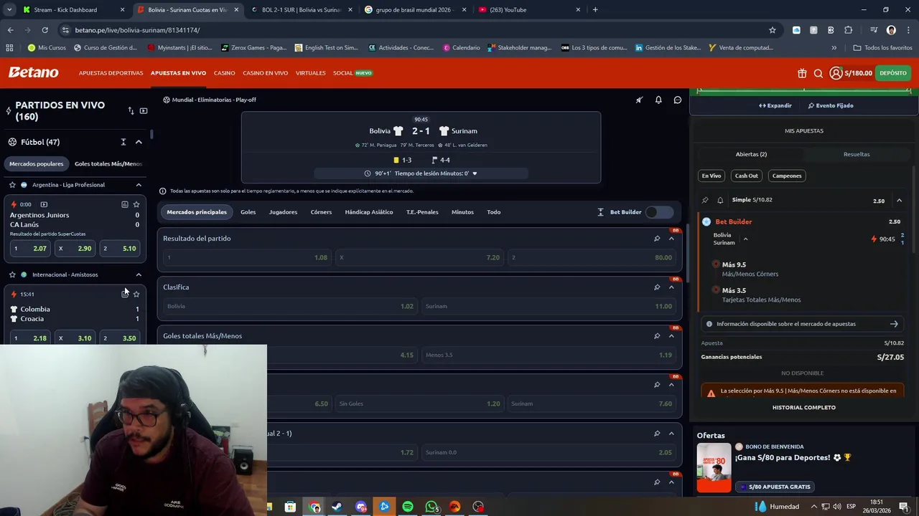The height and width of the screenshot is (516, 919).
Task: Favorite the Internacional - Amistosos league star
Action: pyautogui.click(x=12, y=274)
